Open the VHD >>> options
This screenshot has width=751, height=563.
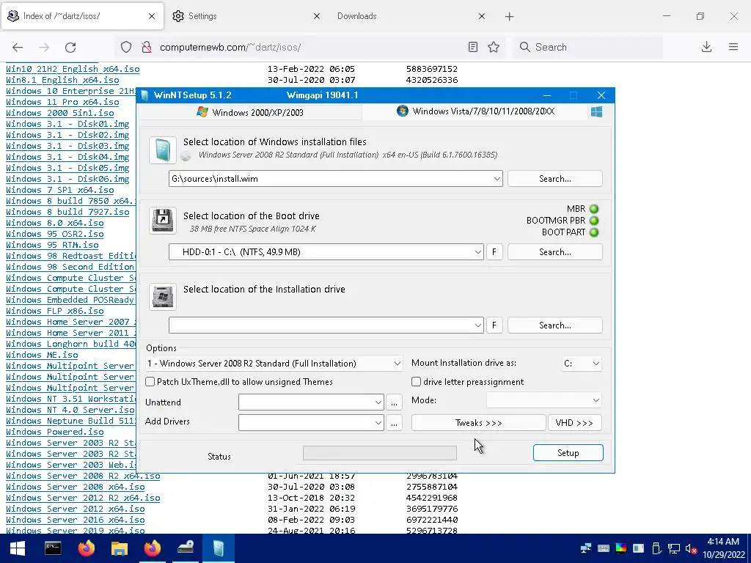(574, 423)
